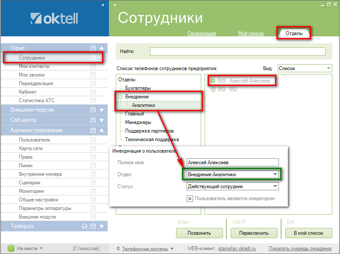The image size is (340, 254).
Task: Click user icon for 505 Алексей Алексеев
Action: pos(213,80)
